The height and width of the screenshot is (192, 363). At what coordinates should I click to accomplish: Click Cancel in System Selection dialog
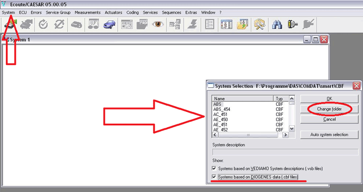pos(329,119)
